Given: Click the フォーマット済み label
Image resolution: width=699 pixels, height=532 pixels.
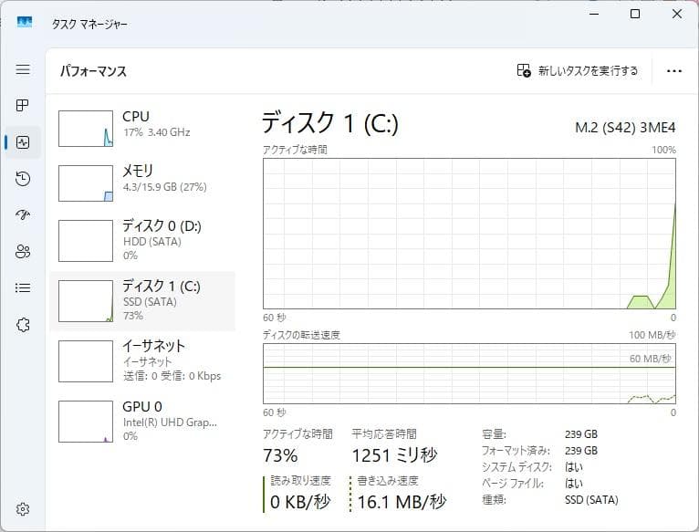Looking at the screenshot, I should click(516, 451).
